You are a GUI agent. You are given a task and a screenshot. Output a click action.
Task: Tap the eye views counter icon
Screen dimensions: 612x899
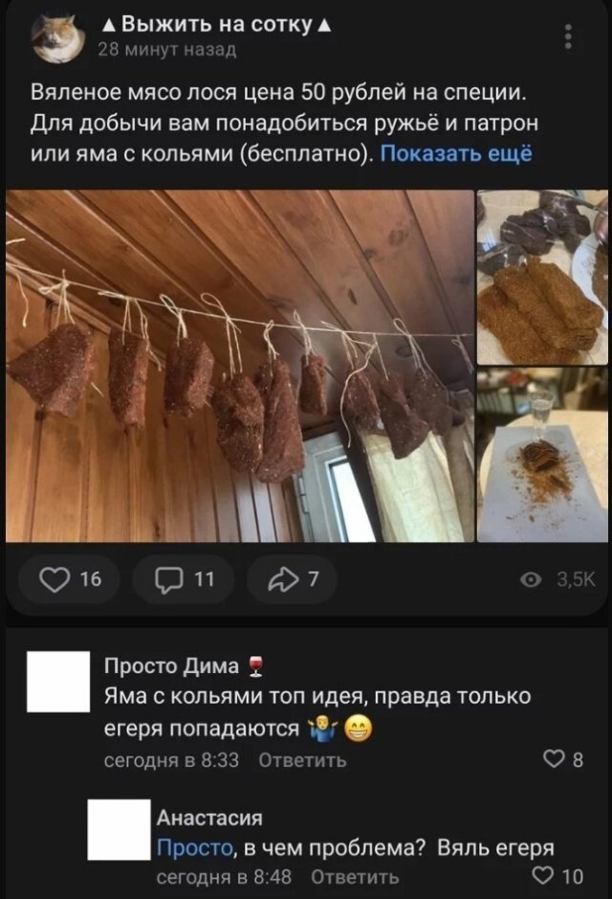[x=531, y=580]
